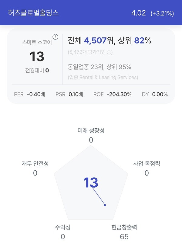Tap the 현금창출력 score of 65
The height and width of the screenshot is (250, 182).
[x=124, y=237]
